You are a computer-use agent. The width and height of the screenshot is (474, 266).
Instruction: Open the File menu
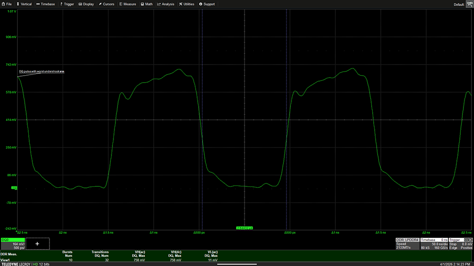tap(7, 4)
